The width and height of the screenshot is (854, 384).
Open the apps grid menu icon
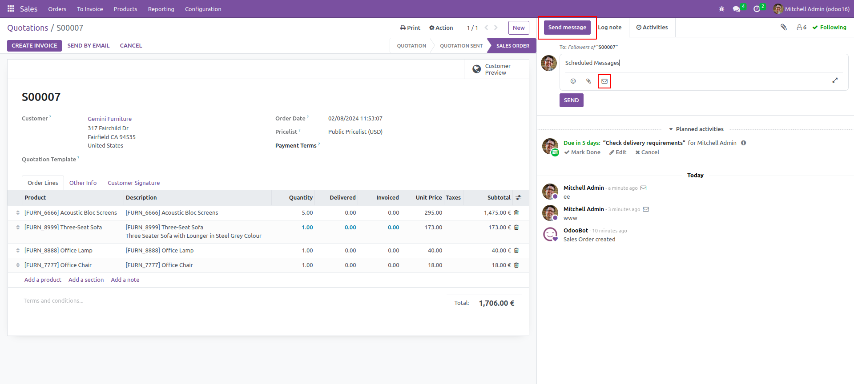click(x=11, y=9)
